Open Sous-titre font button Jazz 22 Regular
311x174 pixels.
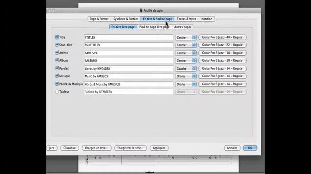[223, 45]
